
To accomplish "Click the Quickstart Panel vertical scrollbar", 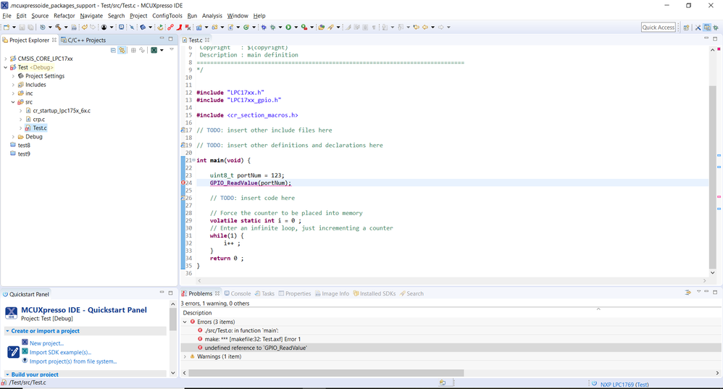I will pos(173,319).
